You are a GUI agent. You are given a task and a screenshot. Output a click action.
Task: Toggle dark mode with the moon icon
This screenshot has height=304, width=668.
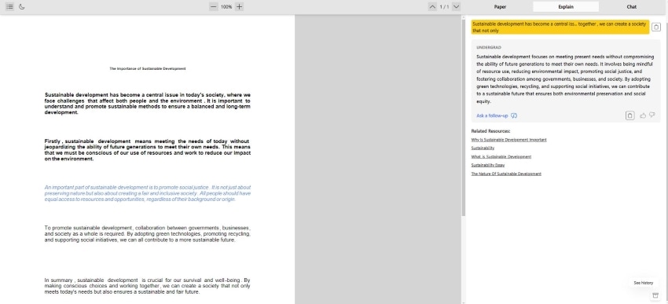pos(22,6)
